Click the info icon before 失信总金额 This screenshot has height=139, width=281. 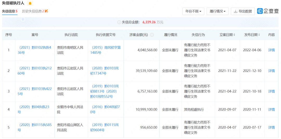click(x=119, y=22)
